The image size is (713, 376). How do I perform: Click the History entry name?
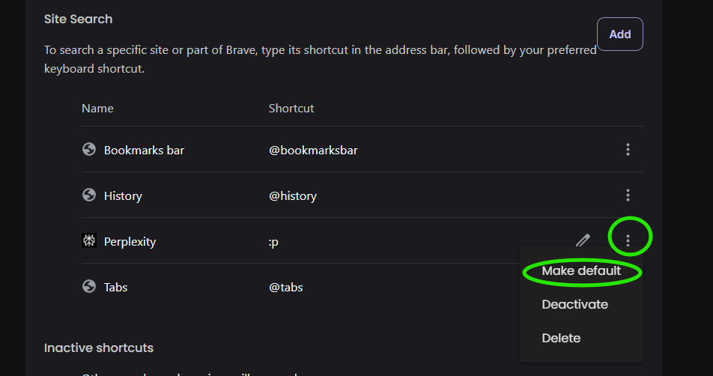pos(123,196)
